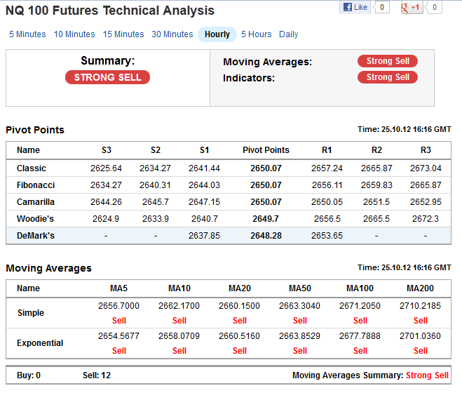
Task: Select the 15 Minutes timeframe tab
Action: pyautogui.click(x=123, y=34)
